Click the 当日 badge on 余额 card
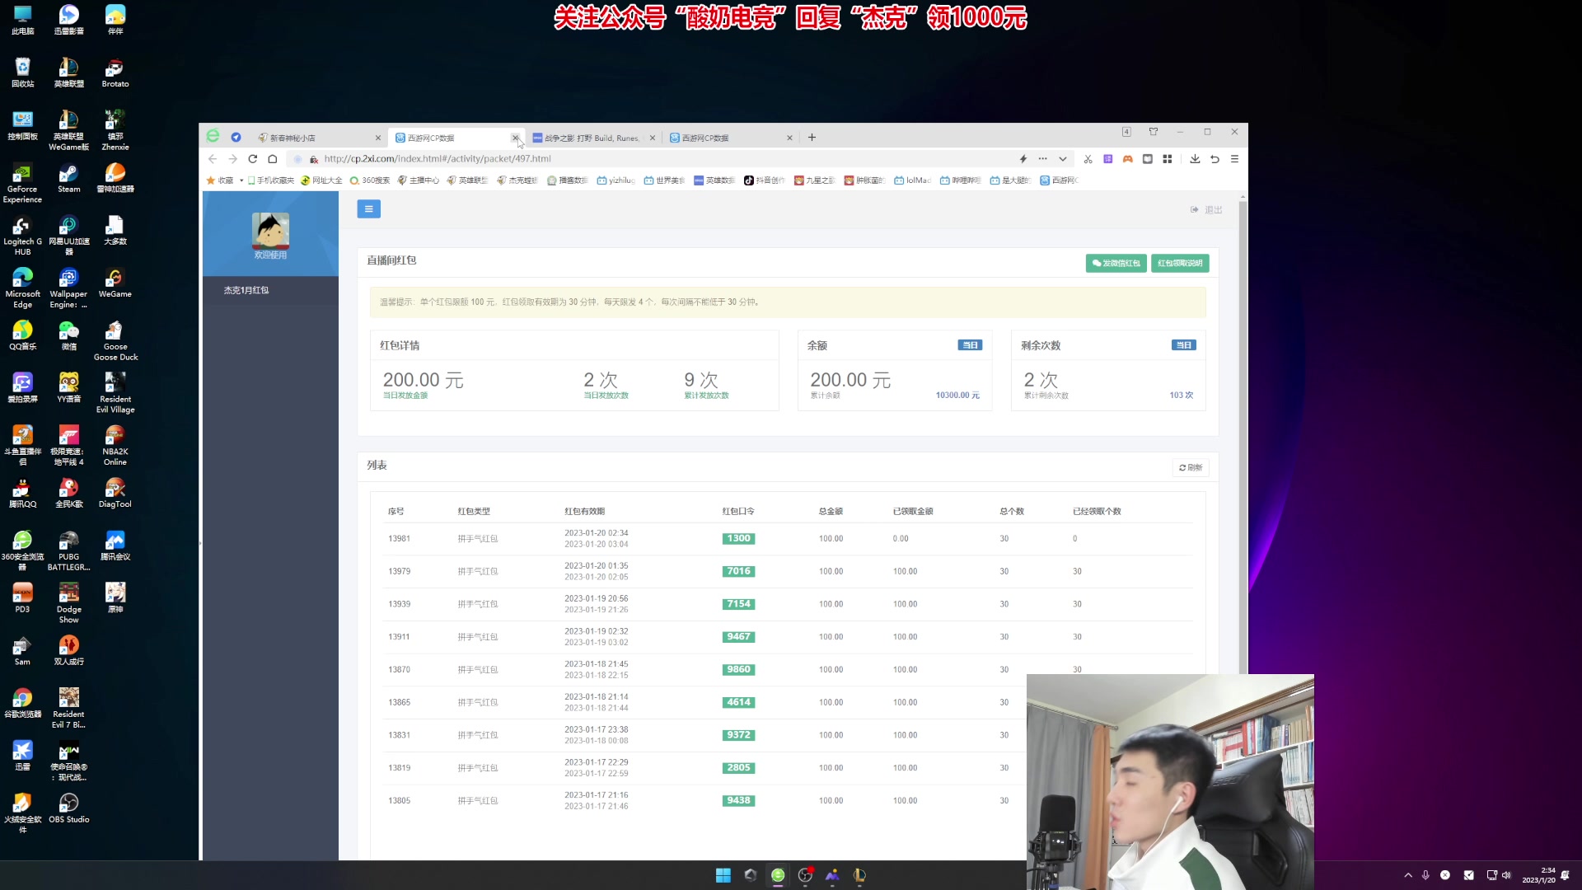 pyautogui.click(x=970, y=345)
